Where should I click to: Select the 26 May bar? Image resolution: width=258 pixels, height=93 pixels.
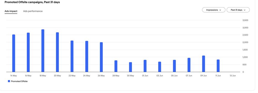[x=101, y=57]
